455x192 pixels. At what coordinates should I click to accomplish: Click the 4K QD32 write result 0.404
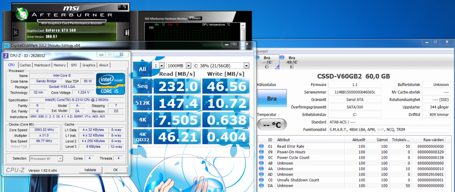click(226, 137)
